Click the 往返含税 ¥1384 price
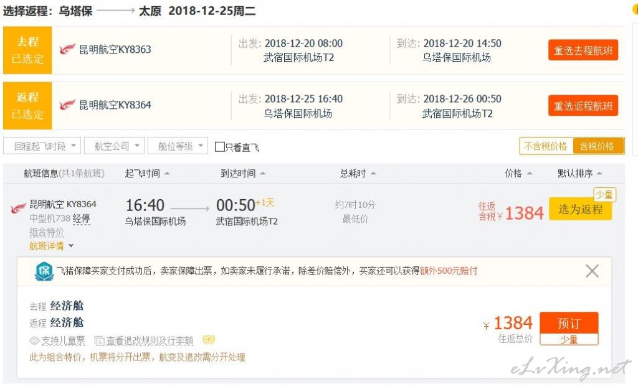 click(x=511, y=212)
